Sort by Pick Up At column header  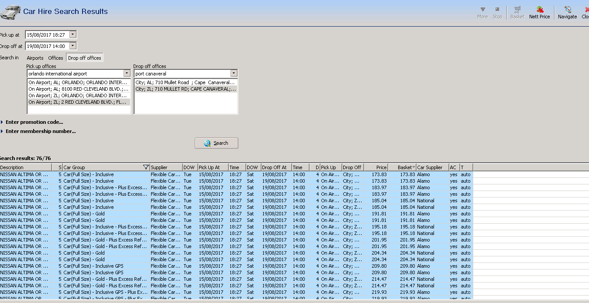213,167
